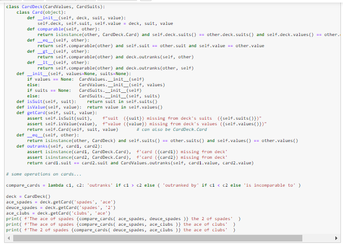Click the 'def isValue(self, value):' line
The image size is (343, 245).
point(89,107)
